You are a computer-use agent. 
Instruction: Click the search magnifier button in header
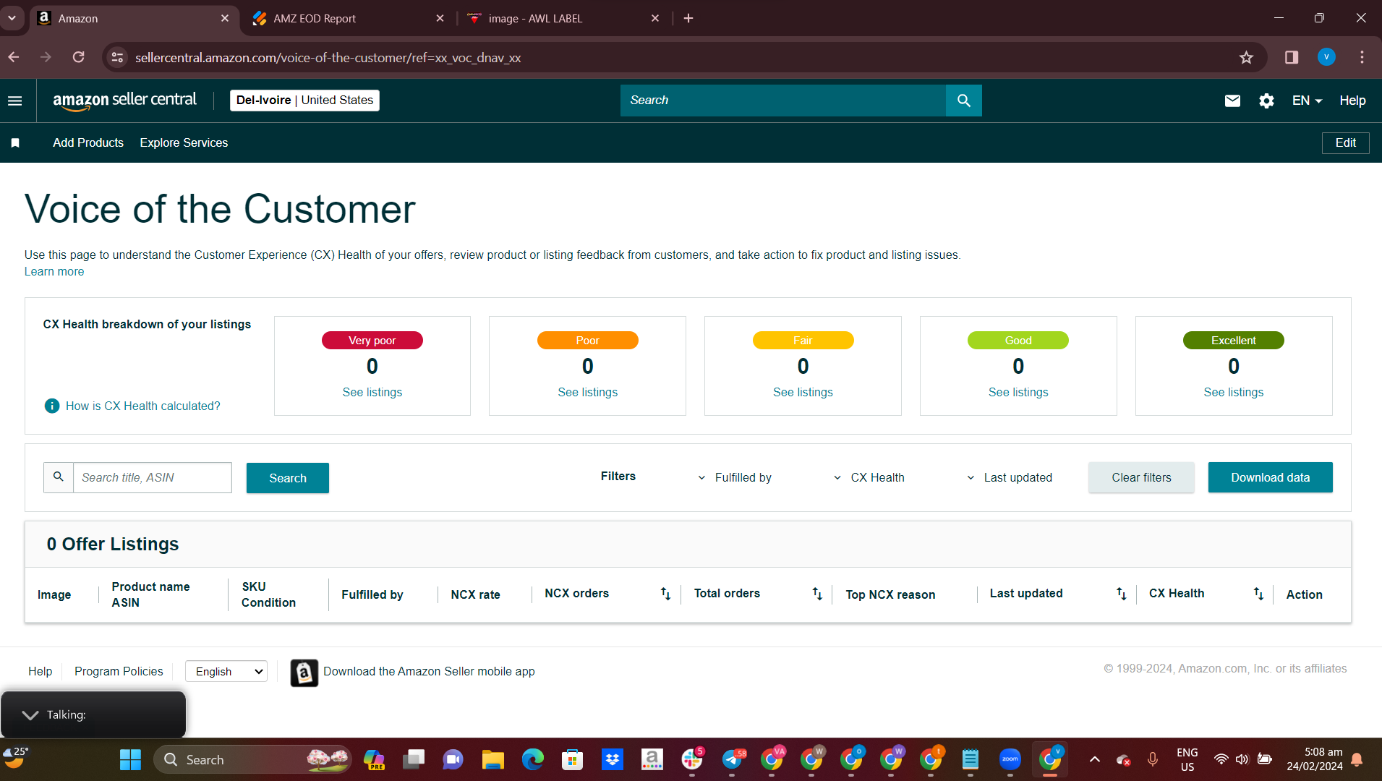(x=963, y=101)
